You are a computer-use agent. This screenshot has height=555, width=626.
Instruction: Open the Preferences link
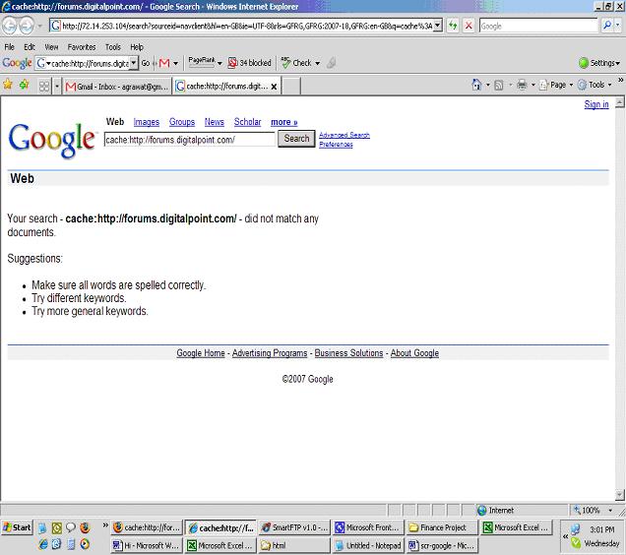pyautogui.click(x=336, y=144)
